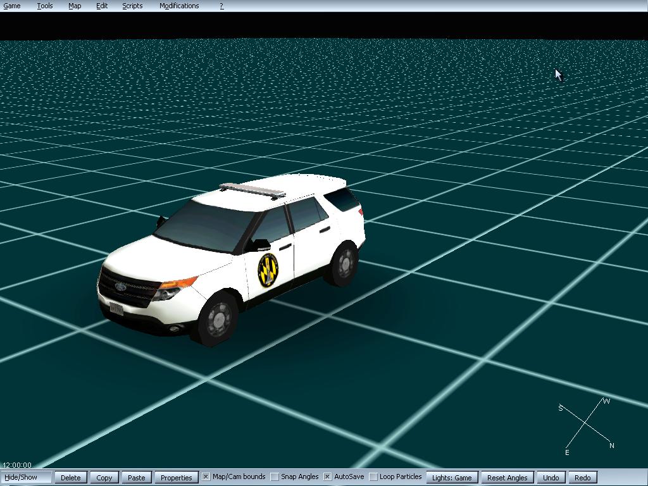The width and height of the screenshot is (648, 486).
Task: Enable the Snap Angles checkbox
Action: [274, 477]
